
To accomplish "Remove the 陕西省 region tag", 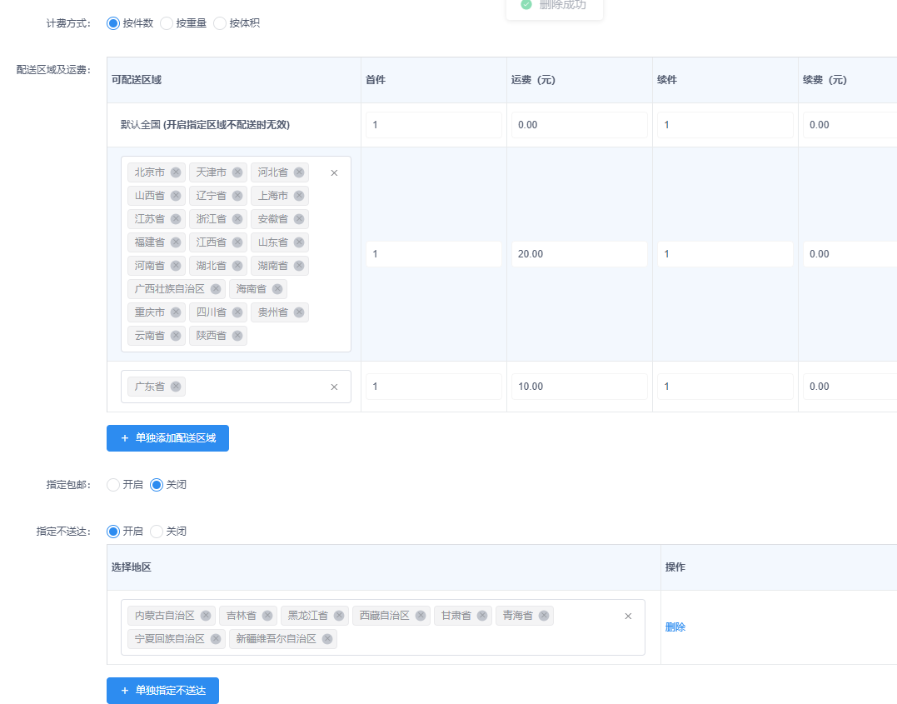I will (237, 336).
